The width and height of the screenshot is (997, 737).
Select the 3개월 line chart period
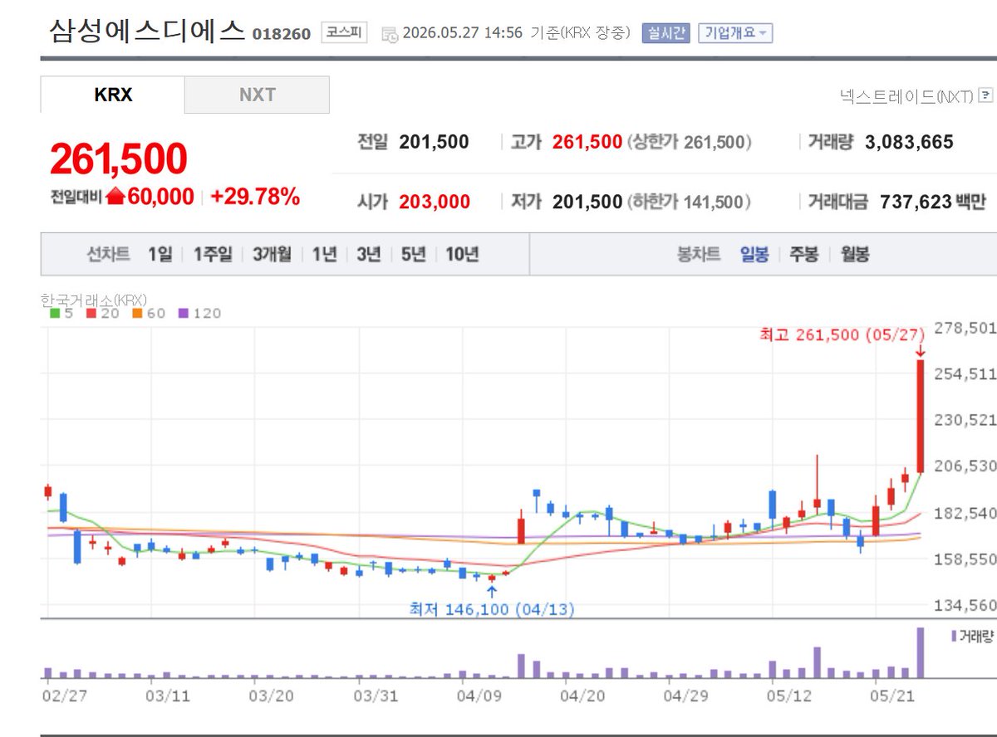click(273, 254)
